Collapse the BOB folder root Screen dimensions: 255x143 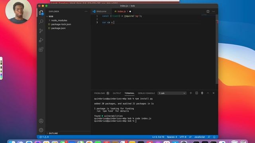(51, 16)
